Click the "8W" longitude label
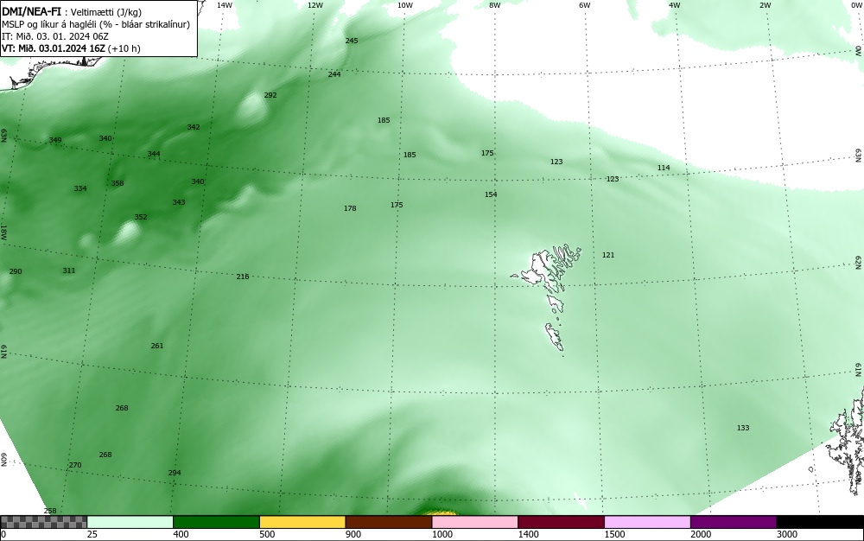 [495, 5]
